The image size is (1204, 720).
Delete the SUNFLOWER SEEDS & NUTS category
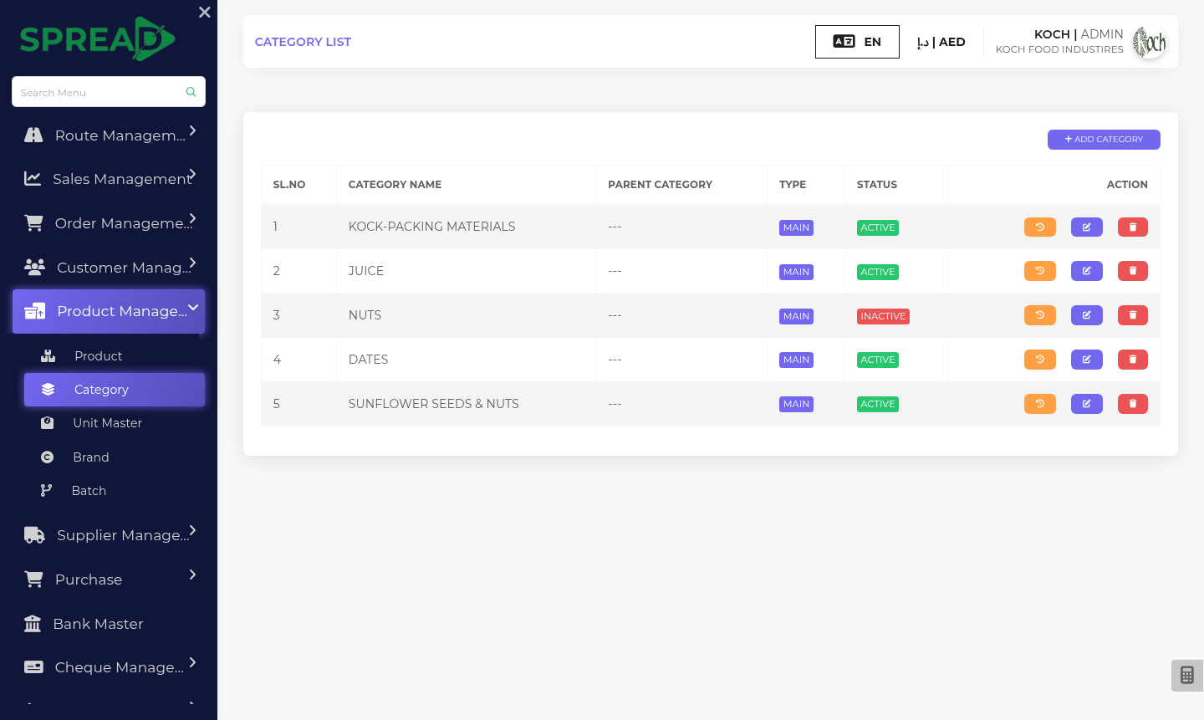(1133, 404)
